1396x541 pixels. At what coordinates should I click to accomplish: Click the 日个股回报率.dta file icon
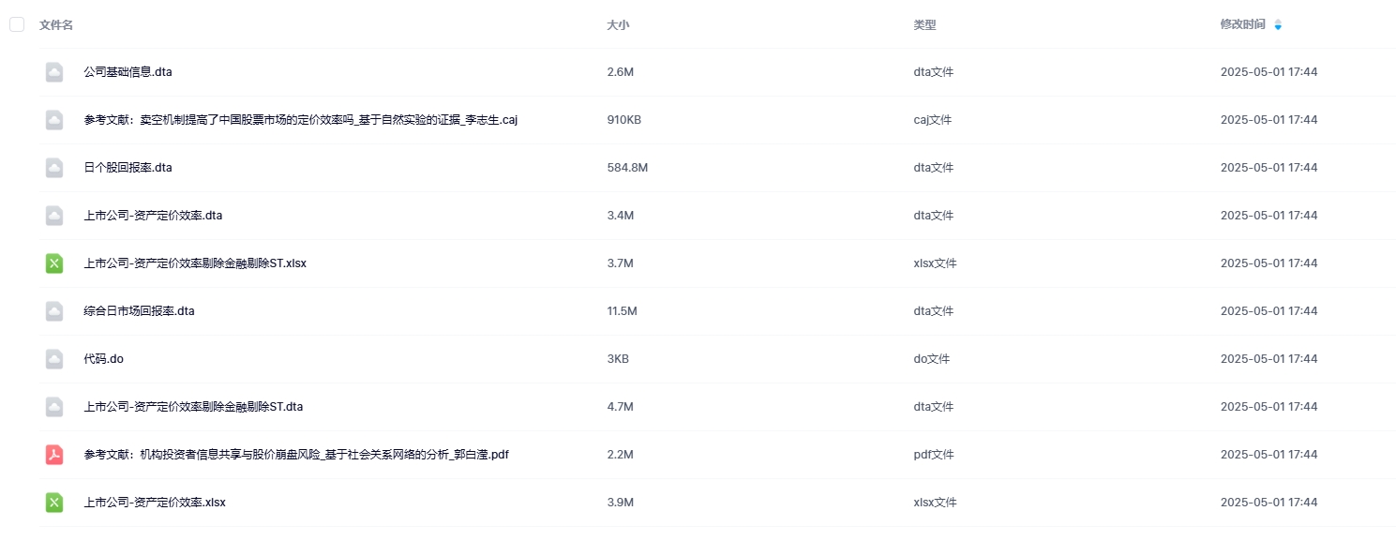[54, 168]
